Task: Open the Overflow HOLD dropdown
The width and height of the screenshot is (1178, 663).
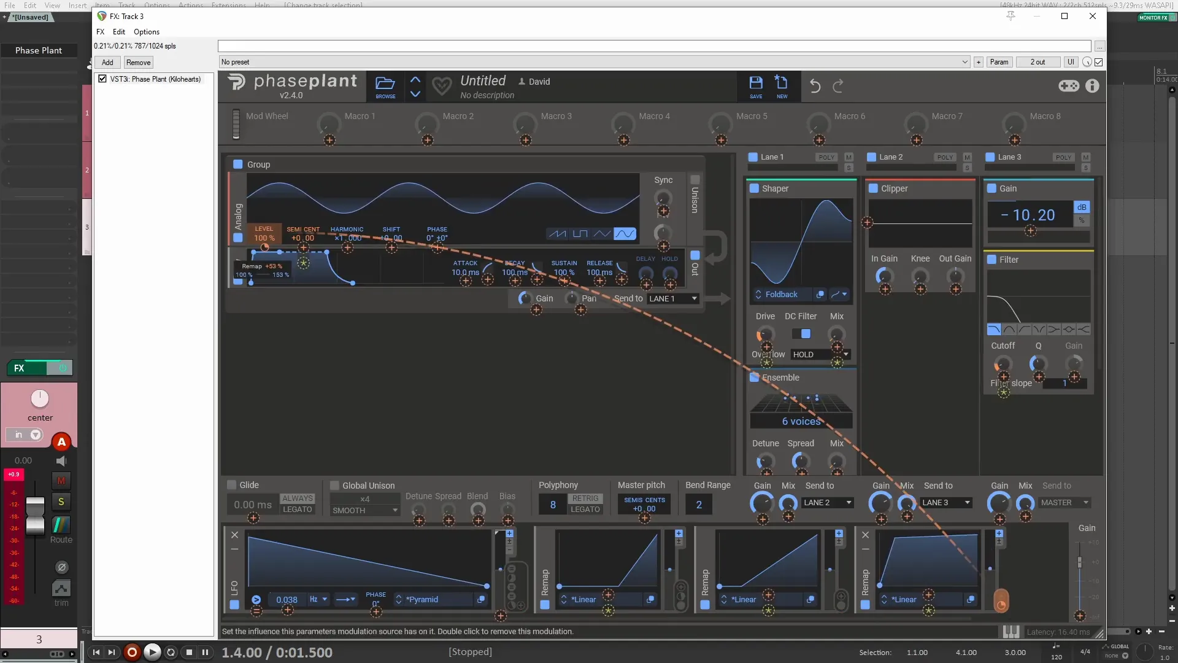Action: click(820, 355)
